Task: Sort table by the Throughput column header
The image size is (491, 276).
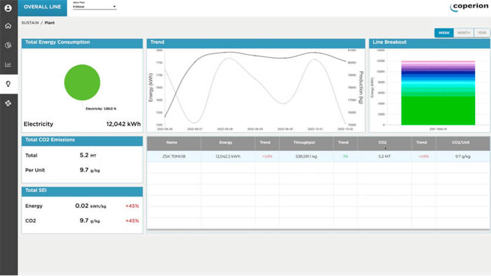Action: tap(304, 143)
